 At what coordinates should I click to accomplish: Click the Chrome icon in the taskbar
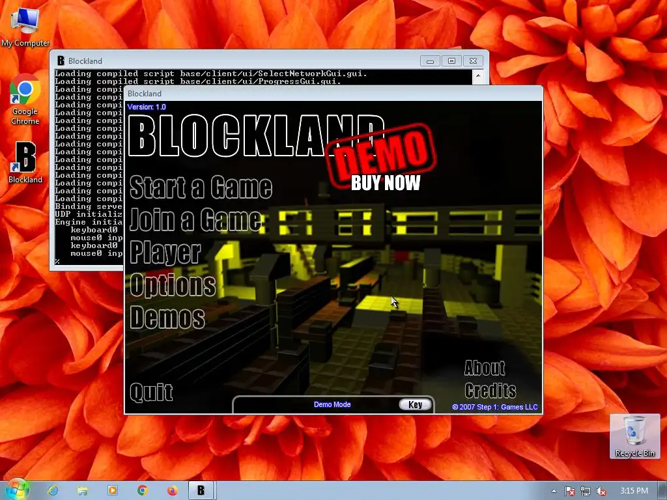pos(142,491)
